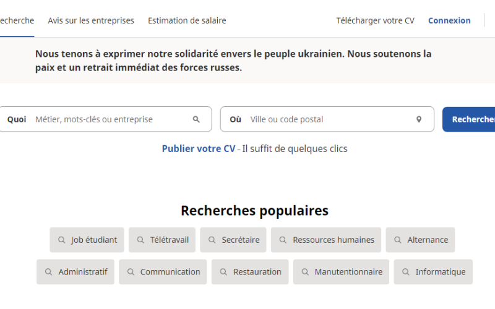Go to Estimation de salaire tab
Viewport: 495px width, 309px height.
click(187, 20)
